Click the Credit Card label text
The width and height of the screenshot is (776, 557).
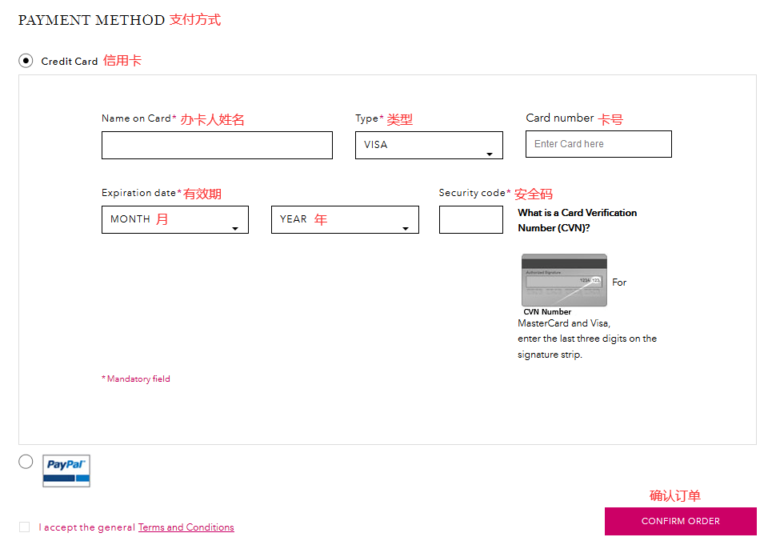pyautogui.click(x=70, y=62)
